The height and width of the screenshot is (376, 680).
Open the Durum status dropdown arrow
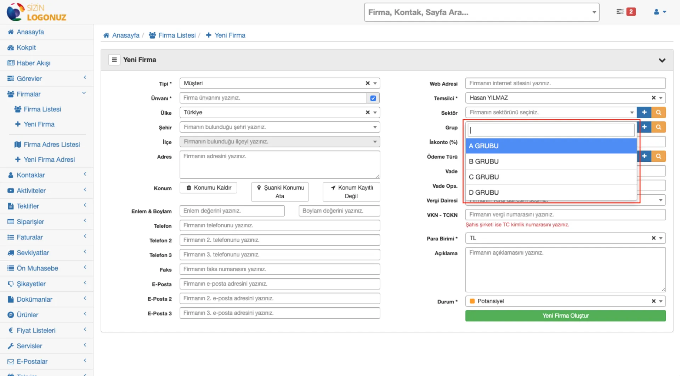pos(661,301)
